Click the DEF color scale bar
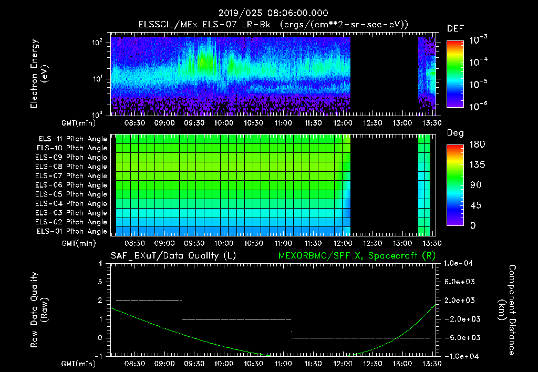This screenshot has width=538, height=372. click(455, 74)
